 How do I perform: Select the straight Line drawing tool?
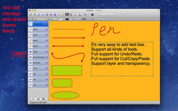pos(39,15)
